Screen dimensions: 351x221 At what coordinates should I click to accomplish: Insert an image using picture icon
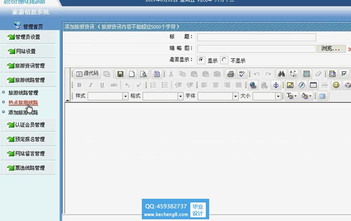tap(290, 85)
